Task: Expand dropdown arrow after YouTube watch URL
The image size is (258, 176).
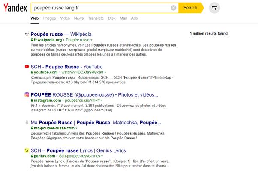Action: click(x=105, y=73)
